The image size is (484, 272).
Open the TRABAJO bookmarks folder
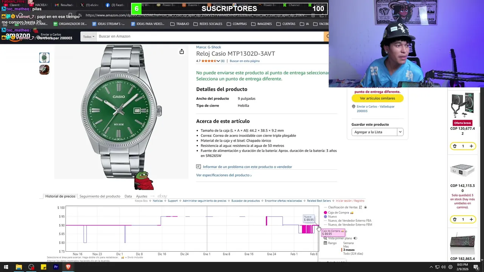[x=180, y=24]
